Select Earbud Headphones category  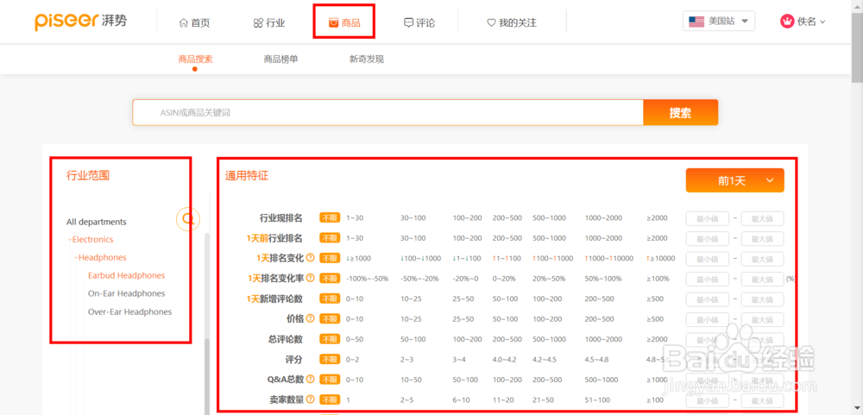127,275
